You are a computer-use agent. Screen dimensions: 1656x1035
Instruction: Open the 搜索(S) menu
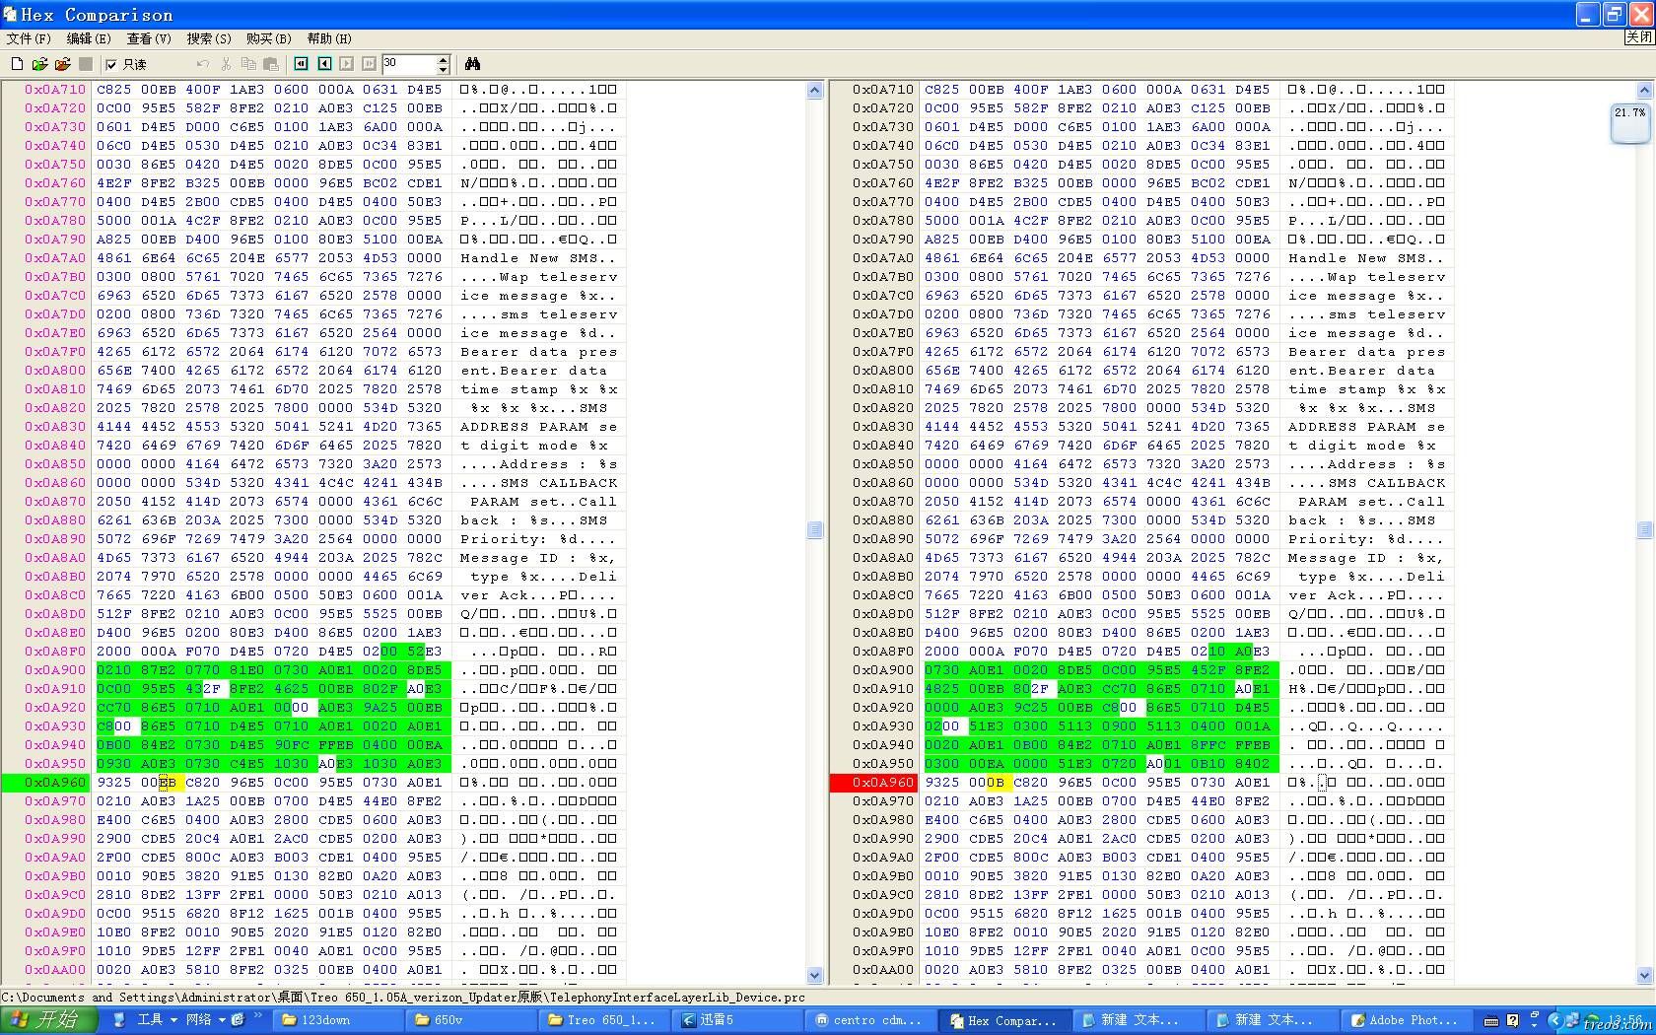coord(209,38)
